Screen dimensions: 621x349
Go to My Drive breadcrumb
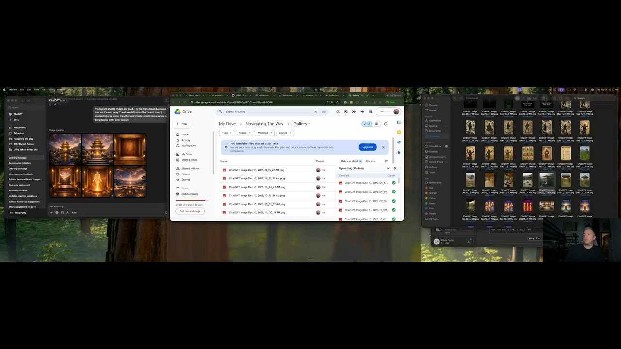coord(228,124)
